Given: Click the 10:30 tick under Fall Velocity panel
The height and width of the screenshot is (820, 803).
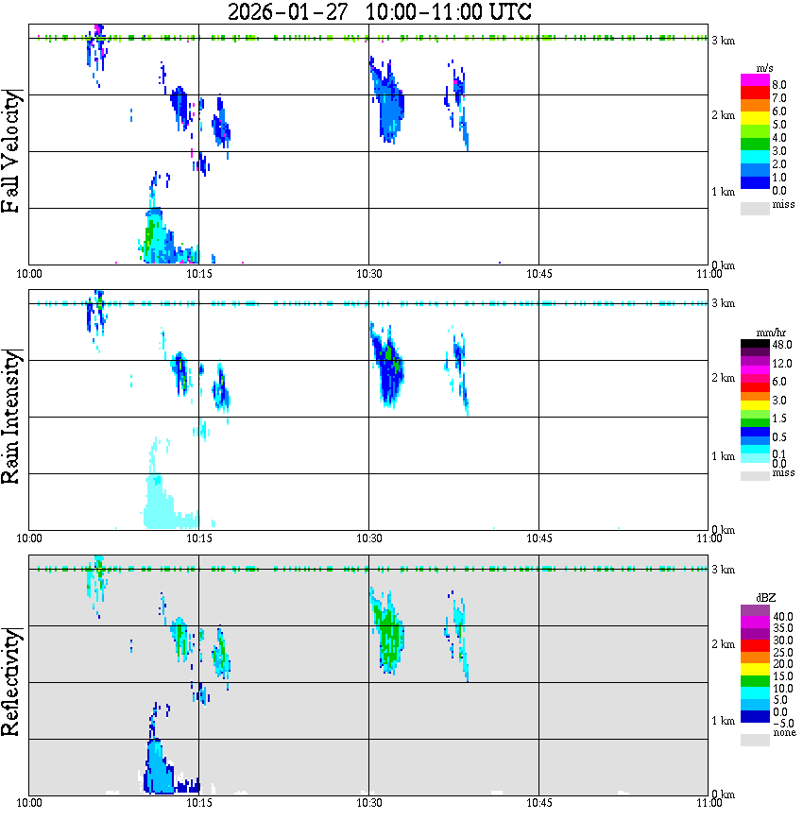Looking at the screenshot, I should point(369,274).
